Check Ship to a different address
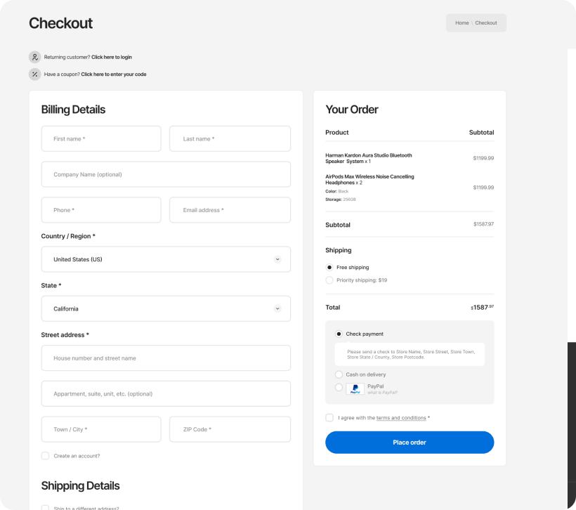 (45, 507)
